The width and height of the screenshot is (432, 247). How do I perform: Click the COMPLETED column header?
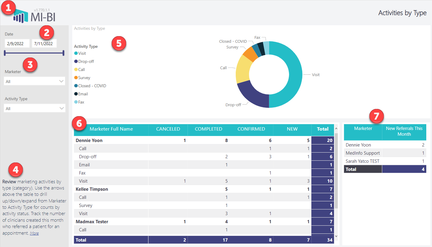[x=208, y=129]
